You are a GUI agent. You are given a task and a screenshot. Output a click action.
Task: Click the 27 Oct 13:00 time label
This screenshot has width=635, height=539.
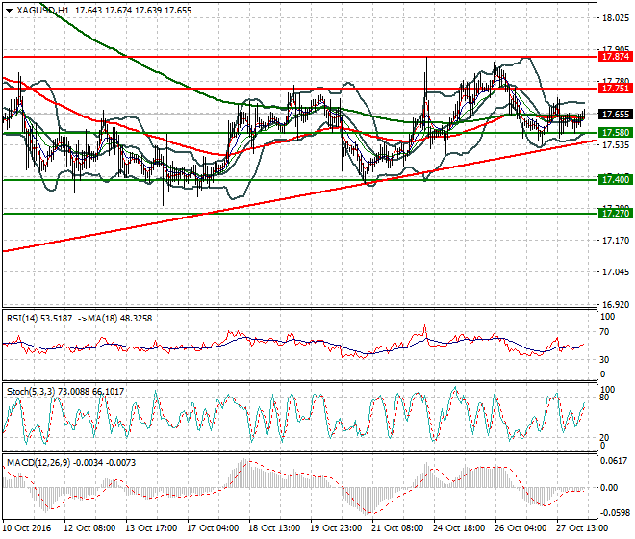[x=582, y=528]
